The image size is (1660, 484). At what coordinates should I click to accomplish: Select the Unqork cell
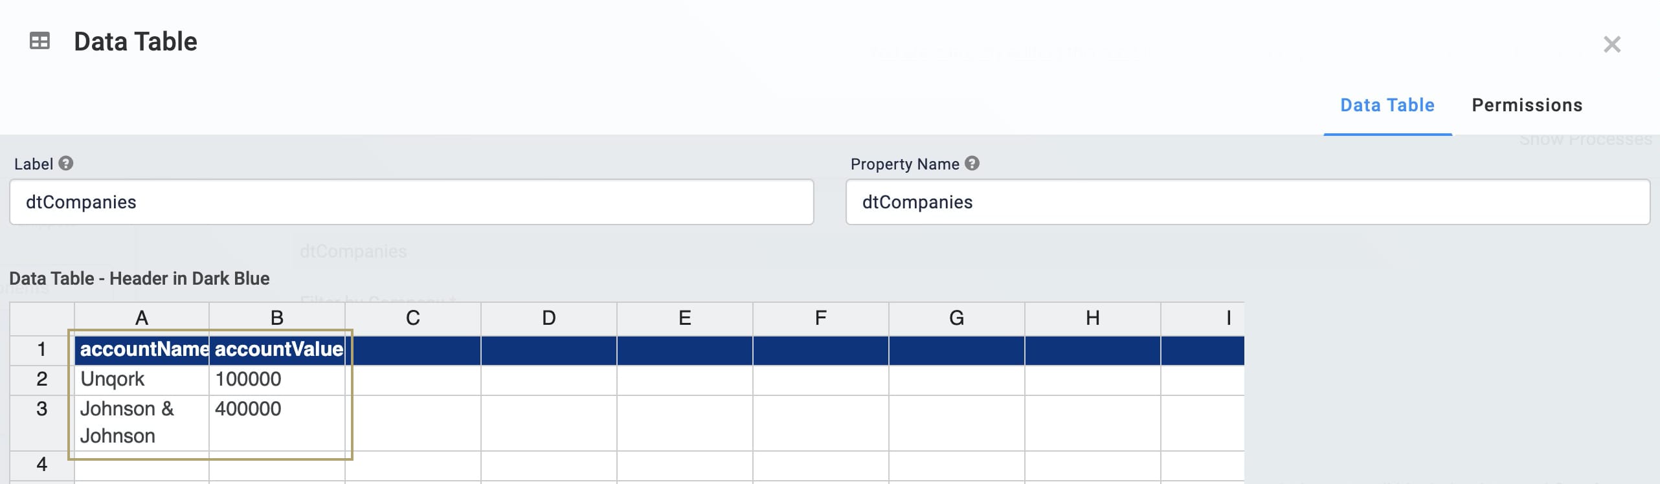(142, 380)
